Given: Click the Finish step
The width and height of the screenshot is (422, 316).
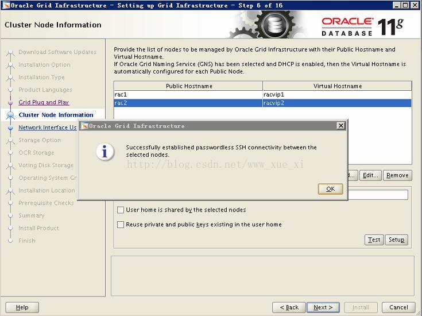Looking at the screenshot, I should coord(27,241).
